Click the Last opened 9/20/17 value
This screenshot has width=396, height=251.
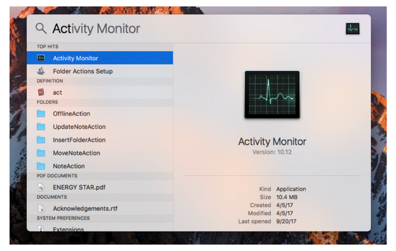pos(286,222)
